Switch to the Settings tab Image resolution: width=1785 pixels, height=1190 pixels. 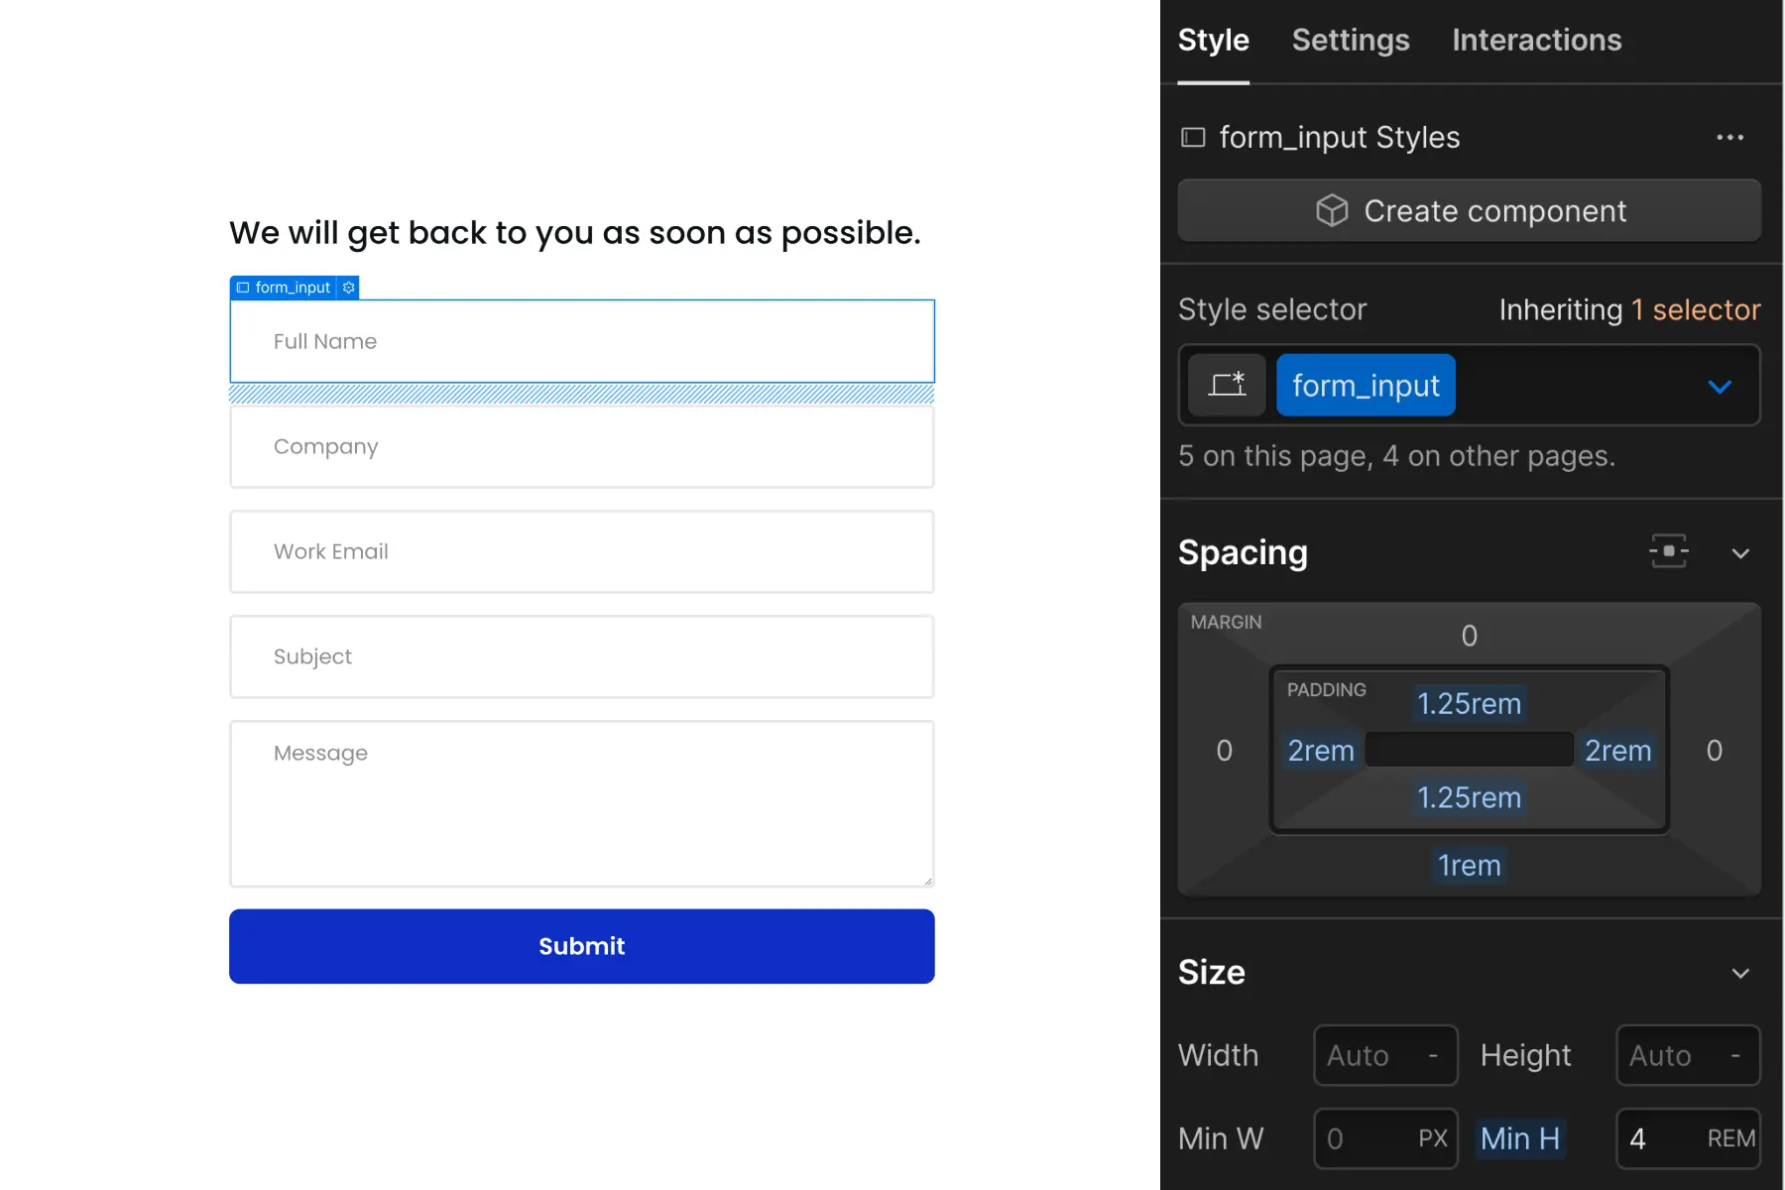[1351, 40]
